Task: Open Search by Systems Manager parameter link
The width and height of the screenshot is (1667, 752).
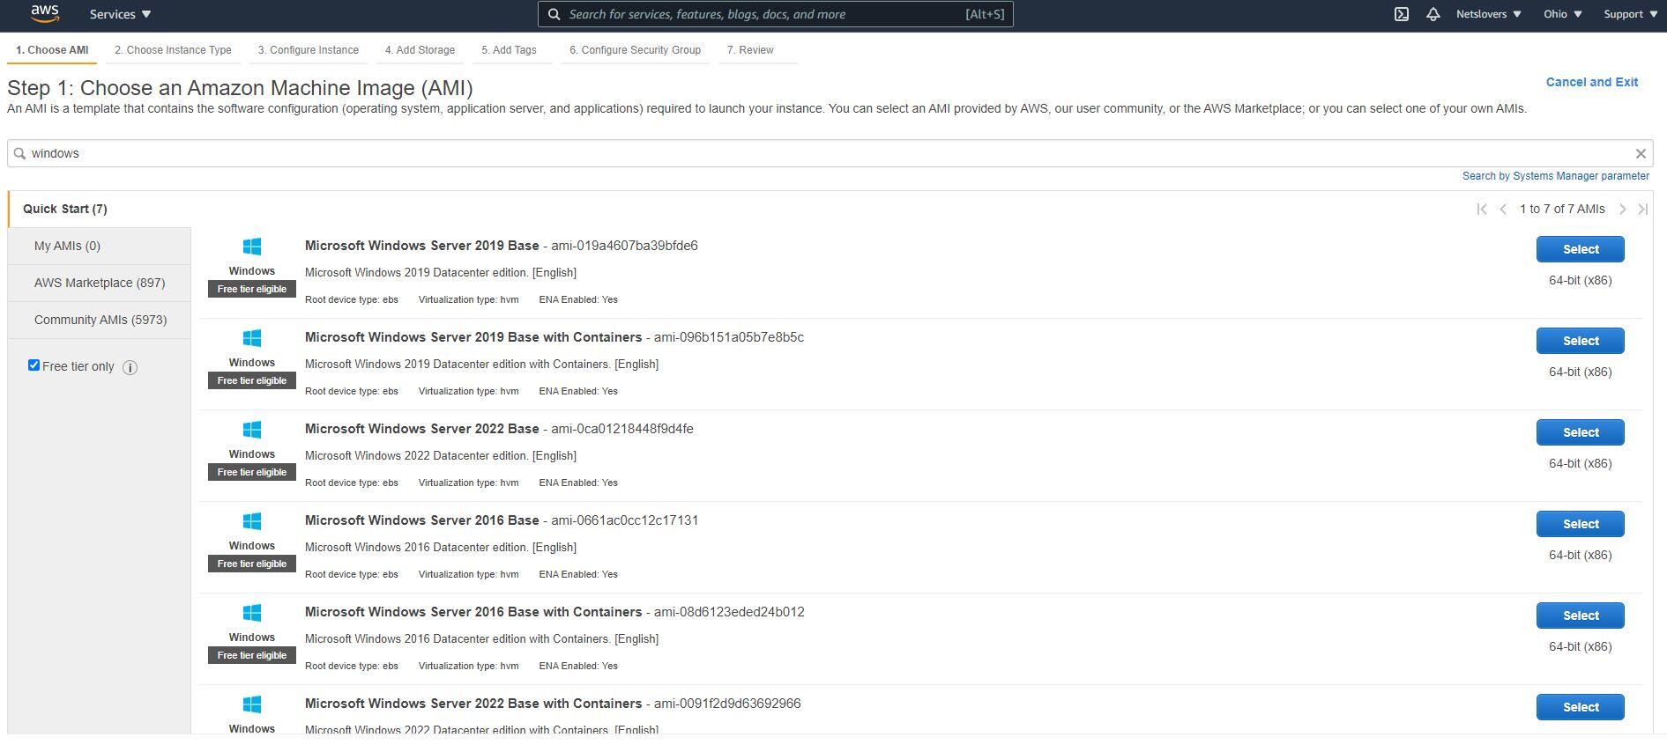Action: 1555,176
